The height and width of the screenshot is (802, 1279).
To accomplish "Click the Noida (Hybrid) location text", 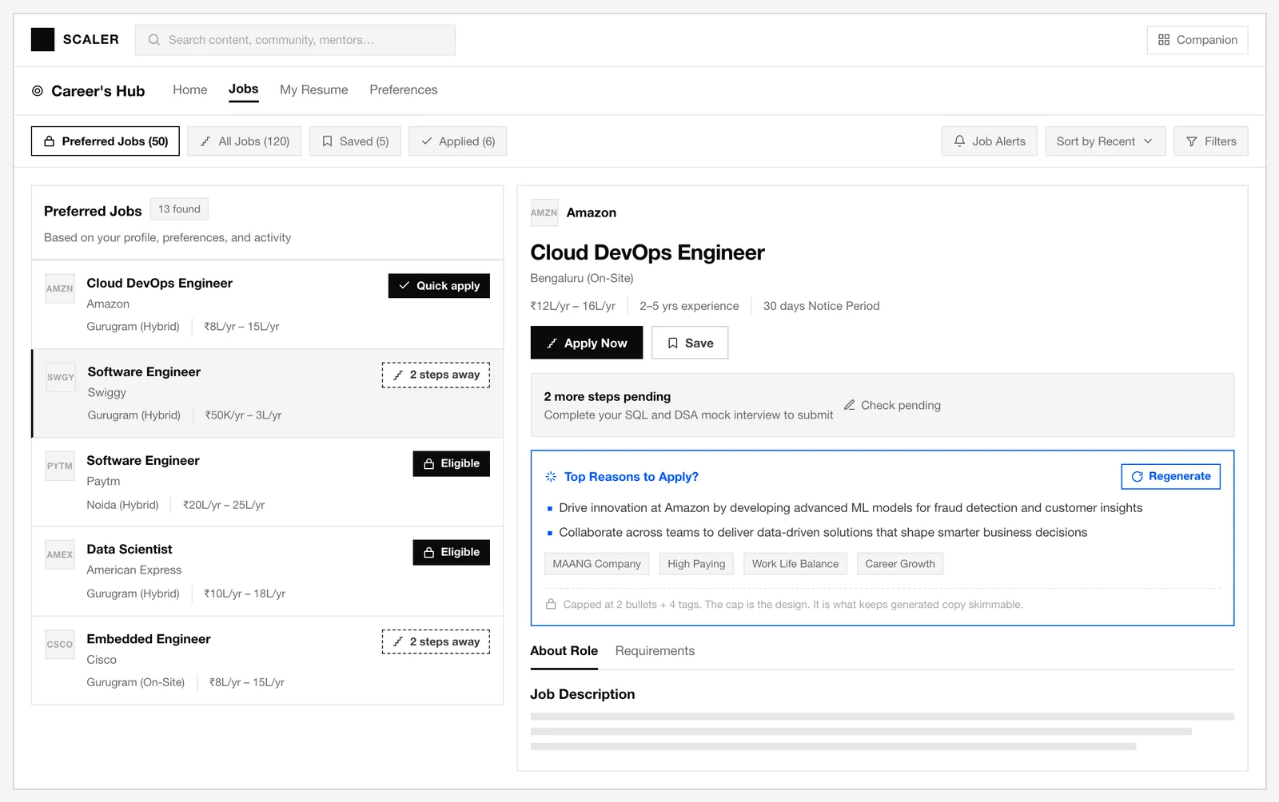I will pyautogui.click(x=123, y=505).
